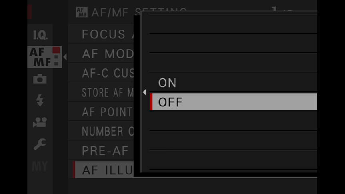Open the flash settings lightning icon
The width and height of the screenshot is (345, 194).
(40, 100)
